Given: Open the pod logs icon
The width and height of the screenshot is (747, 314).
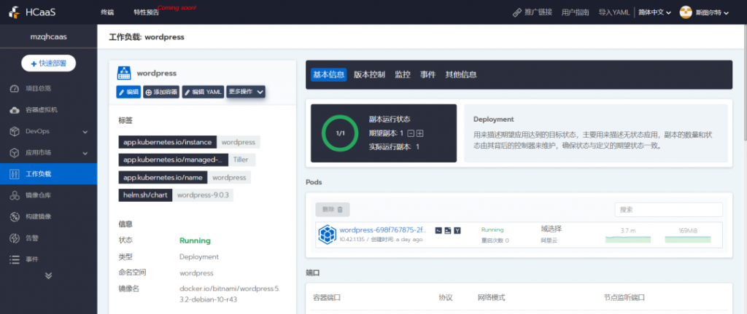Looking at the screenshot, I should (x=448, y=230).
